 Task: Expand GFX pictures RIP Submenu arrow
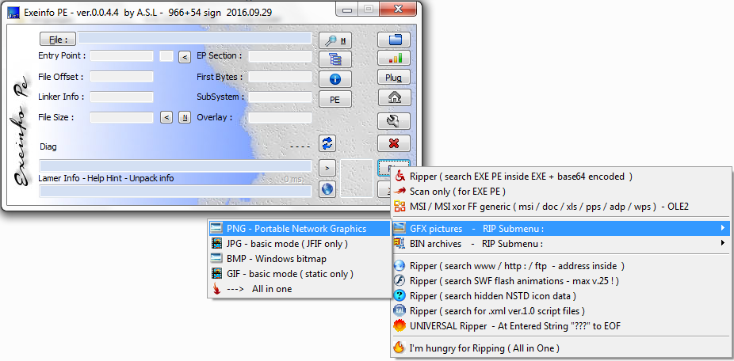click(x=724, y=229)
